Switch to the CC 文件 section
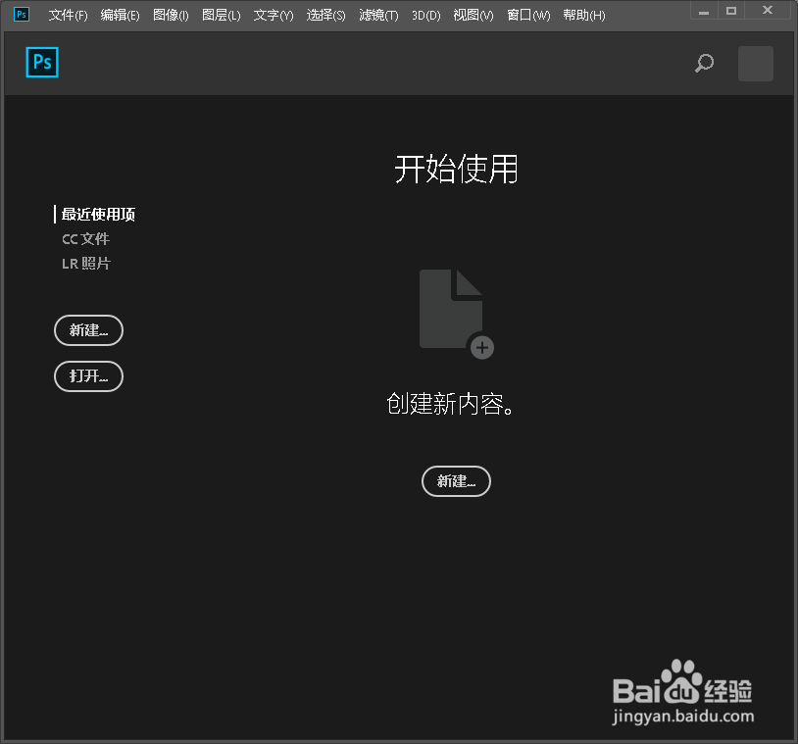This screenshot has height=744, width=798. pos(85,238)
